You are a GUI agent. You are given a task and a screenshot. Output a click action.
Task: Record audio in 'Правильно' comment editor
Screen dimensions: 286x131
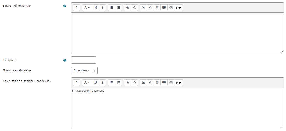coord(157,82)
